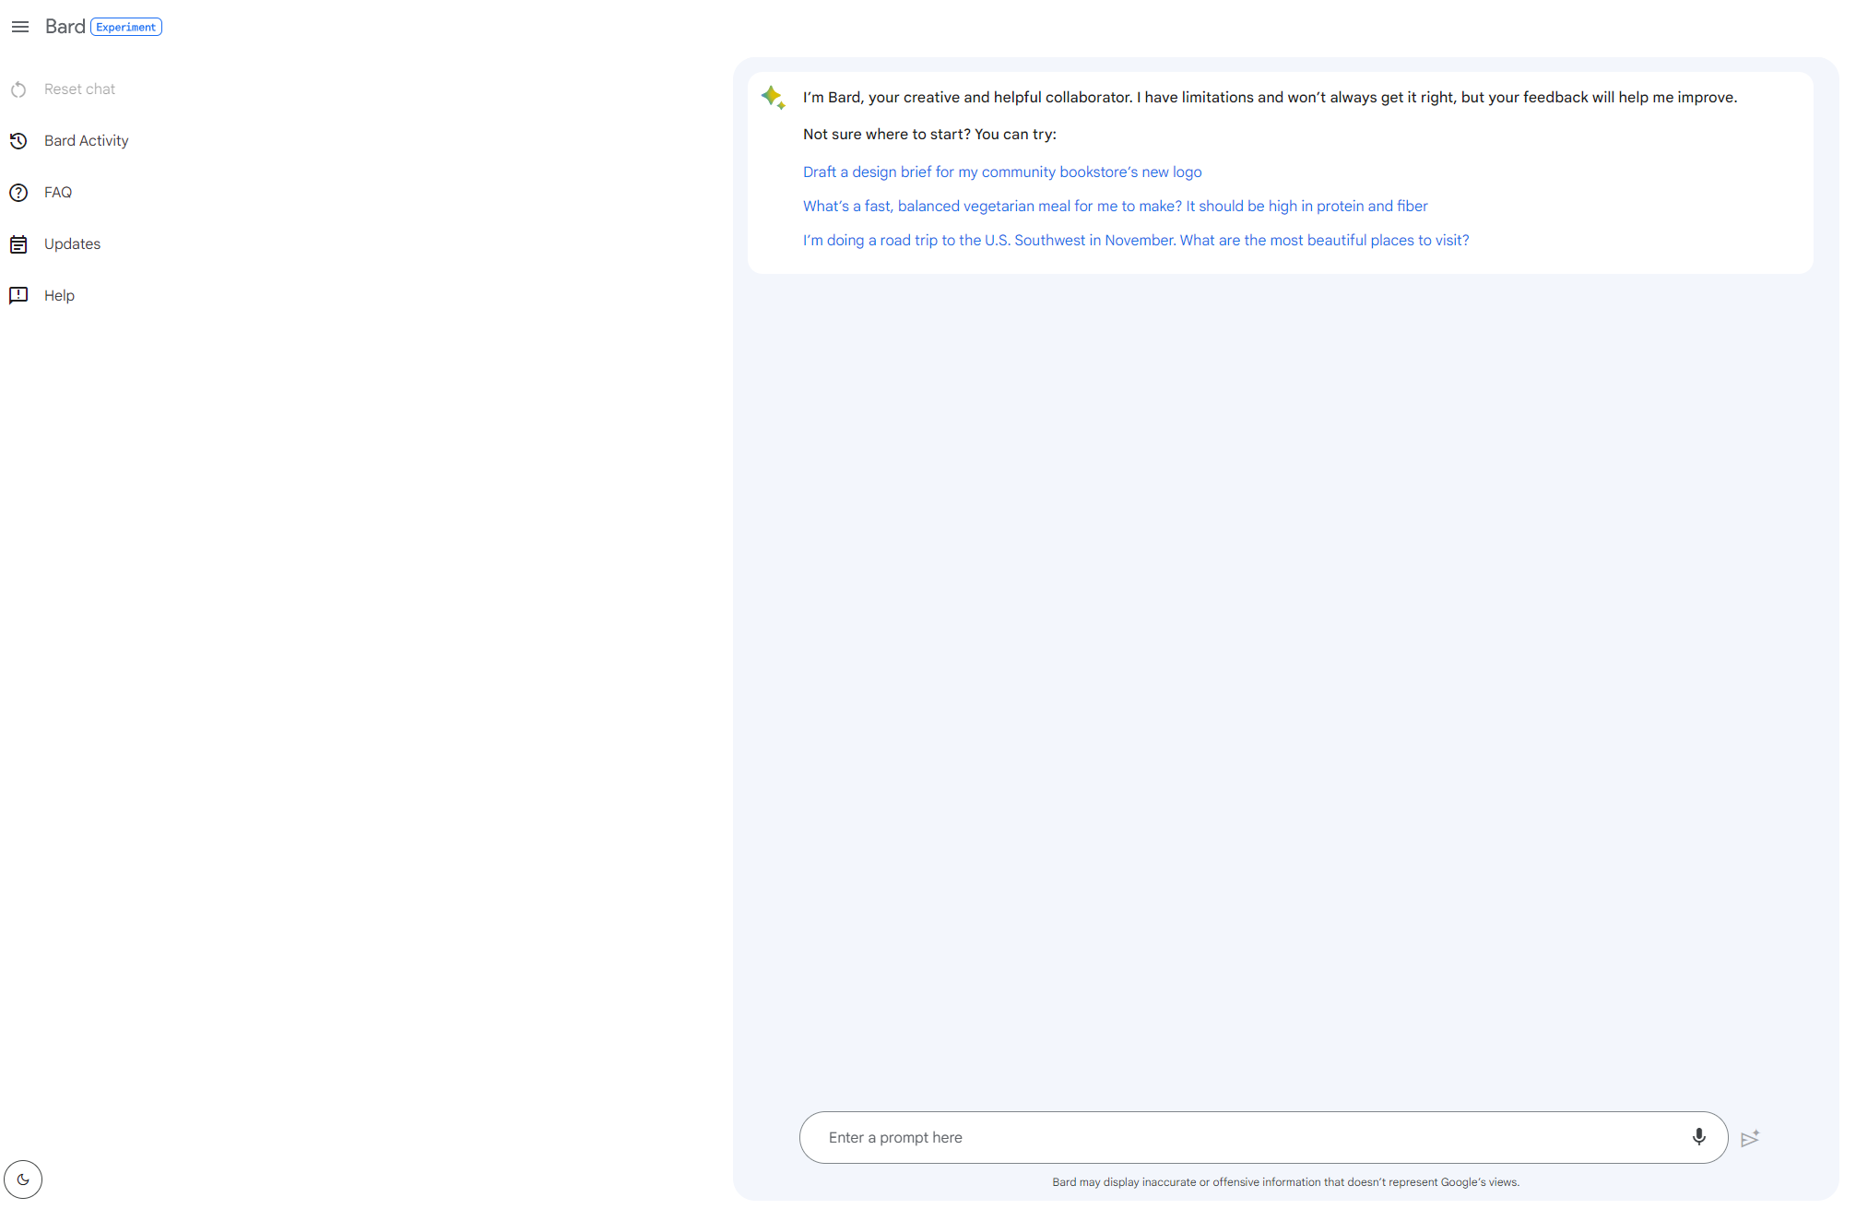Click the Updates calendar icon

tap(18, 244)
